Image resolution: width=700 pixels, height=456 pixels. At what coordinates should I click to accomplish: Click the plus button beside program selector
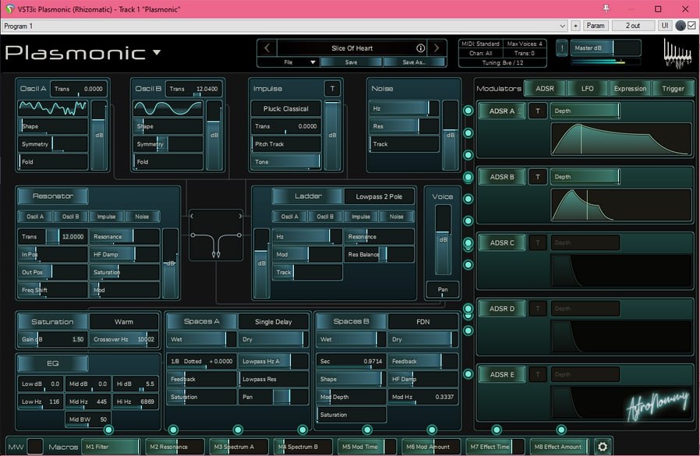pyautogui.click(x=575, y=26)
